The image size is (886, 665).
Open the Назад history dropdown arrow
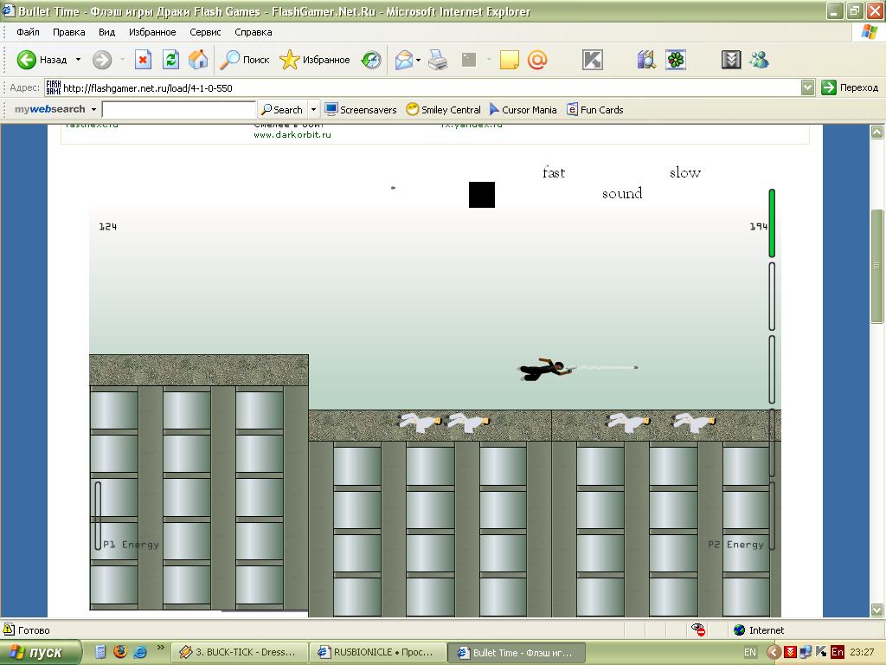click(x=78, y=60)
